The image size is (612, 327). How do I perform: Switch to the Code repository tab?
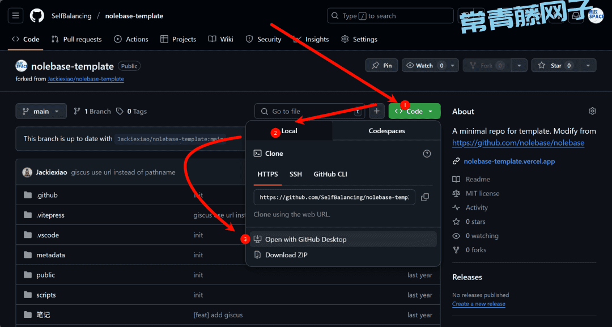25,39
